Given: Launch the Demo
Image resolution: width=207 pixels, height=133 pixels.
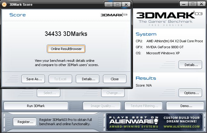Looking at the screenshot, I should 185,106.
